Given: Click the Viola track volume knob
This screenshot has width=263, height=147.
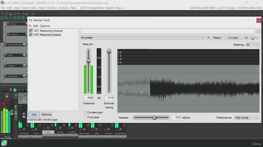Looking at the screenshot, I should (24, 55).
